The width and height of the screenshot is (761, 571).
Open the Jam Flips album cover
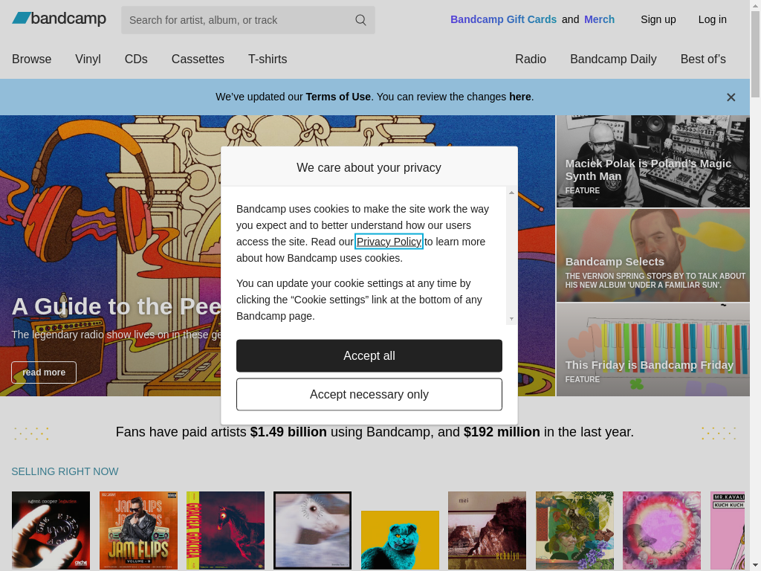pos(138,530)
